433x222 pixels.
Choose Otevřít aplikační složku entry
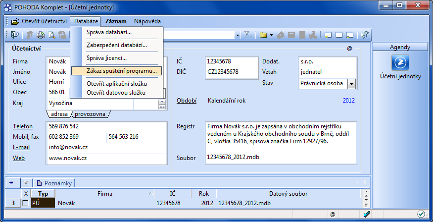click(116, 84)
